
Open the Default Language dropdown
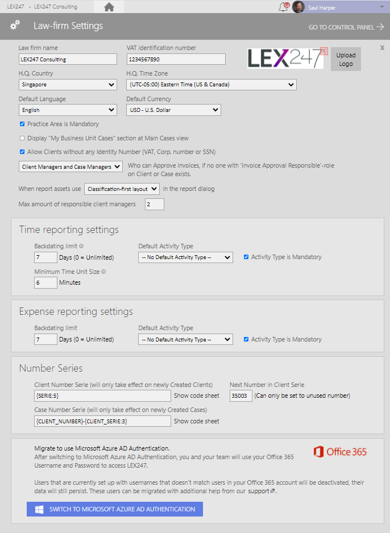(68, 110)
